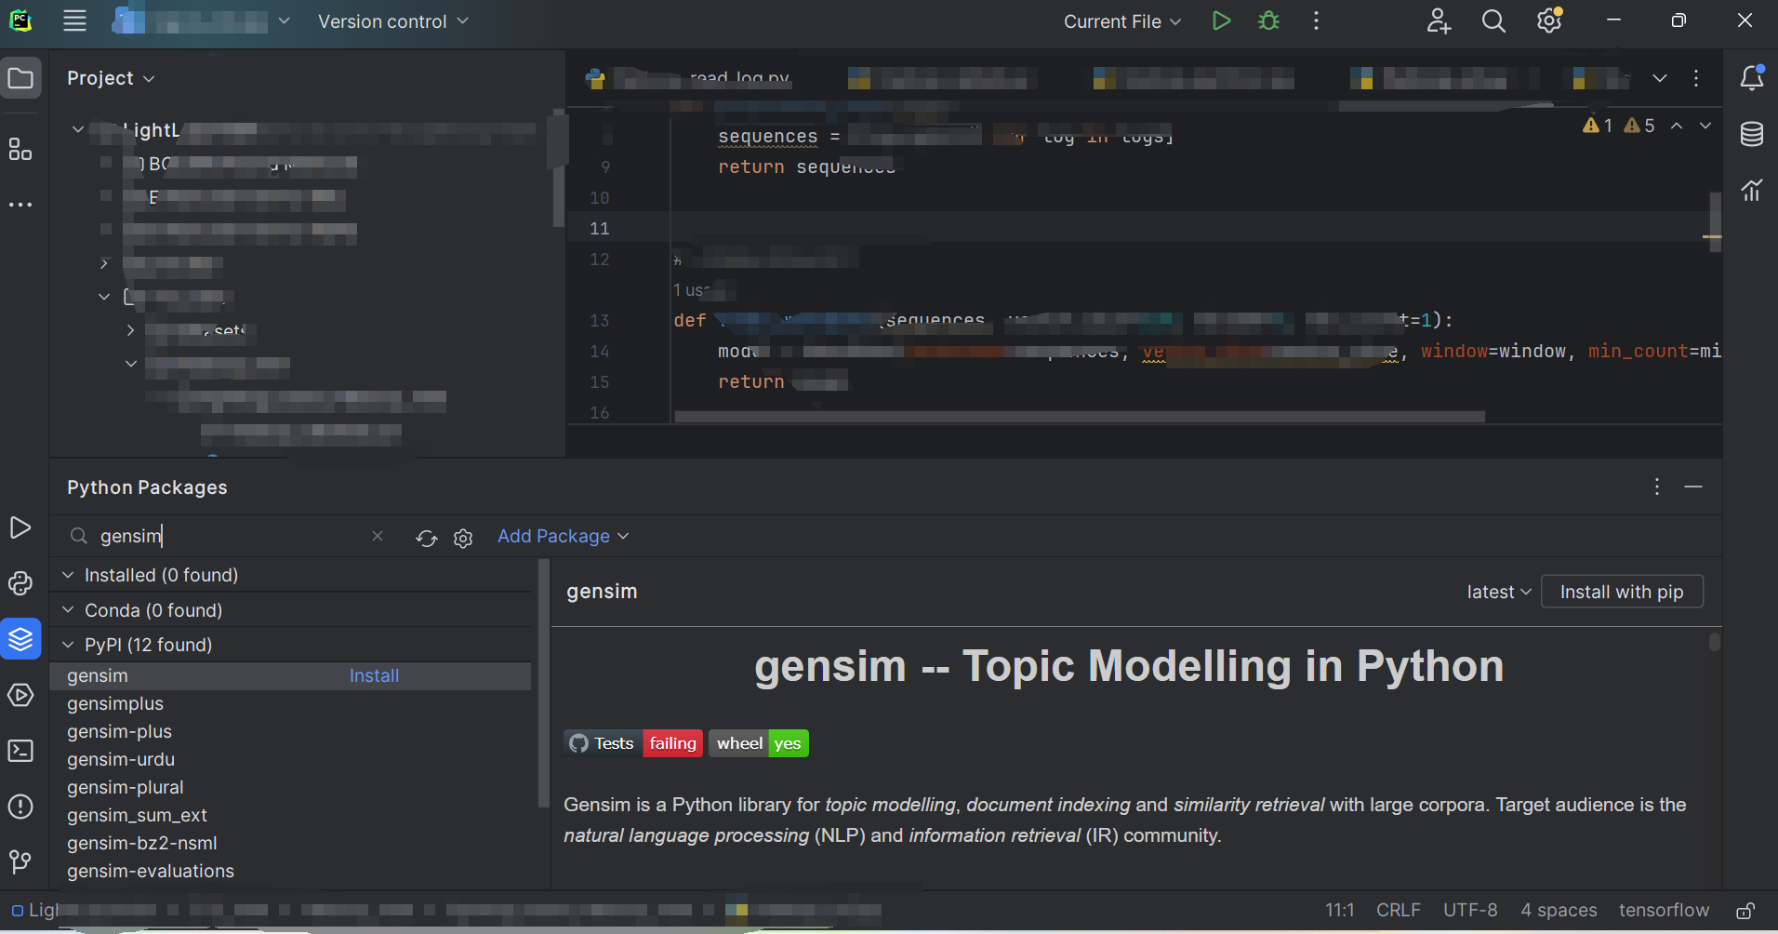Open the Add Package dropdown
Image resolution: width=1778 pixels, height=934 pixels.
point(563,536)
